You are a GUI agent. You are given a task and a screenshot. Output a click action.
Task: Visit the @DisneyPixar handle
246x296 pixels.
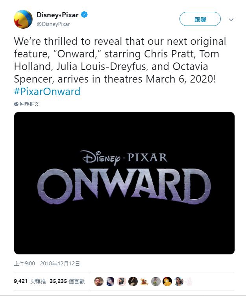53,24
